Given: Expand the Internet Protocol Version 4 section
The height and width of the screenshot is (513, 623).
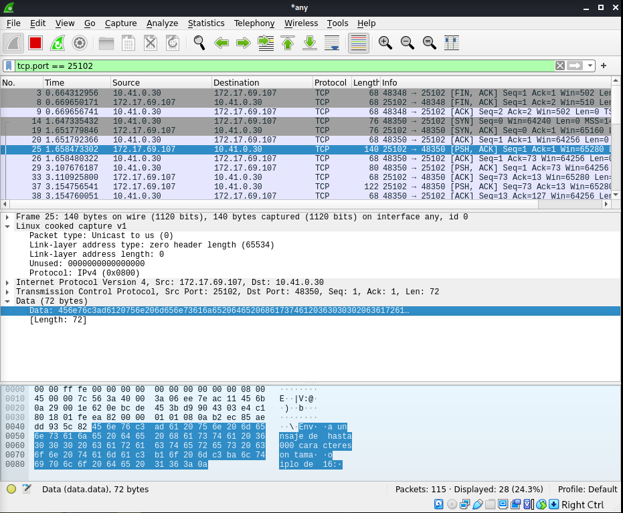Looking at the screenshot, I should tap(7, 282).
